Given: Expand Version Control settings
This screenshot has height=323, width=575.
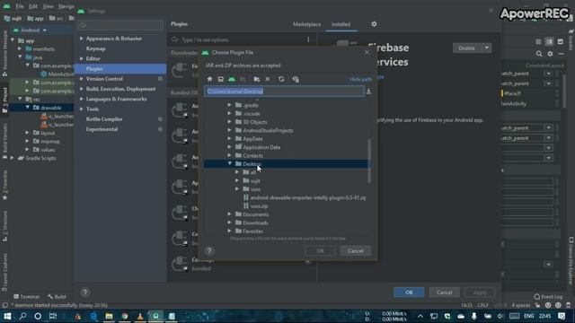Looking at the screenshot, I should pos(82,79).
